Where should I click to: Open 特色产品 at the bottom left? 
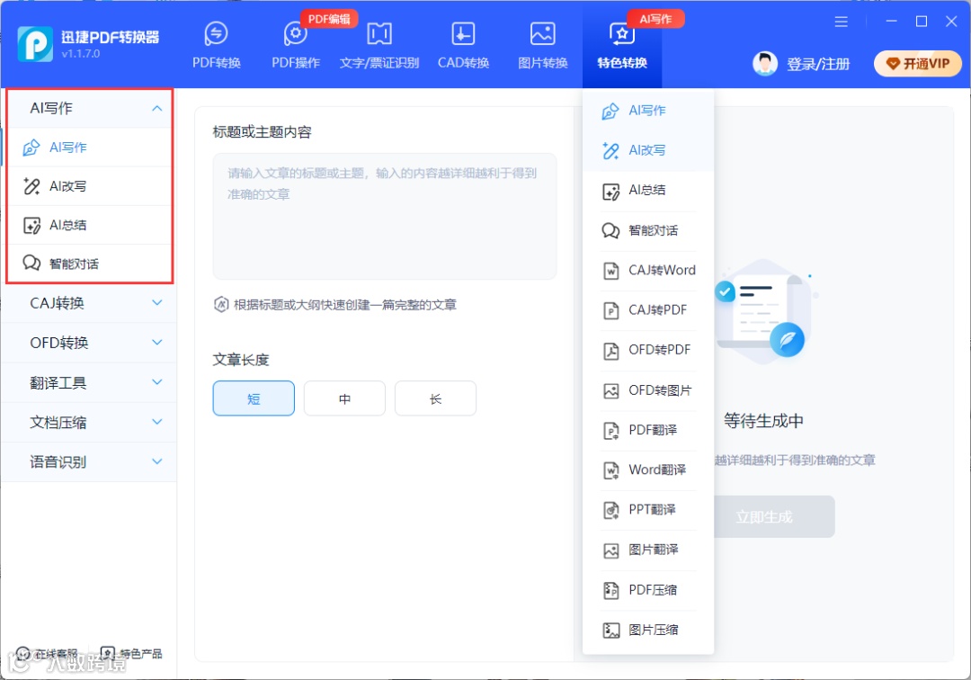[x=131, y=654]
